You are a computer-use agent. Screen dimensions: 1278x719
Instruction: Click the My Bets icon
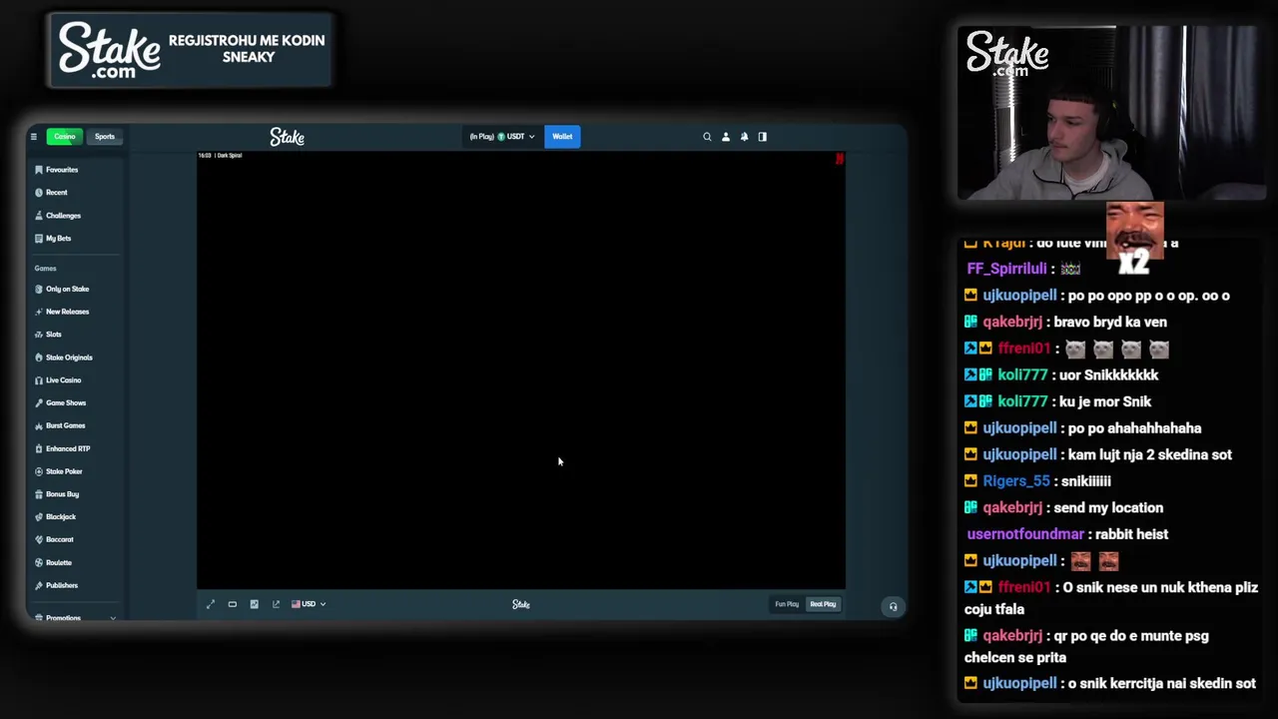click(39, 239)
